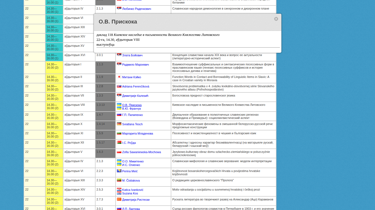Viewport: 375px width, 210px height.
Task: Close the О.В. Прискока popup
Action: [x=276, y=19]
